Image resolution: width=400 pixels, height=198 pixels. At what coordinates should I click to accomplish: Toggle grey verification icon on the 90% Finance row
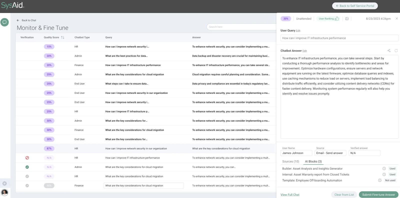click(27, 185)
